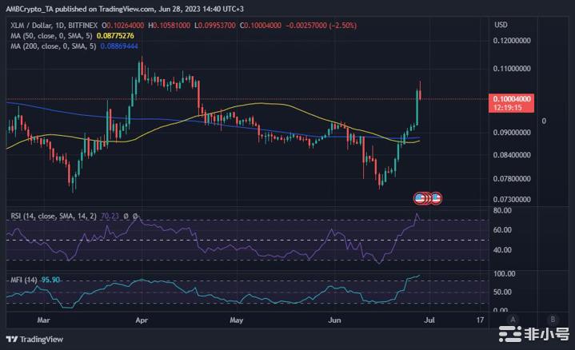
Task: Open the USD currency selector
Action: [x=501, y=25]
